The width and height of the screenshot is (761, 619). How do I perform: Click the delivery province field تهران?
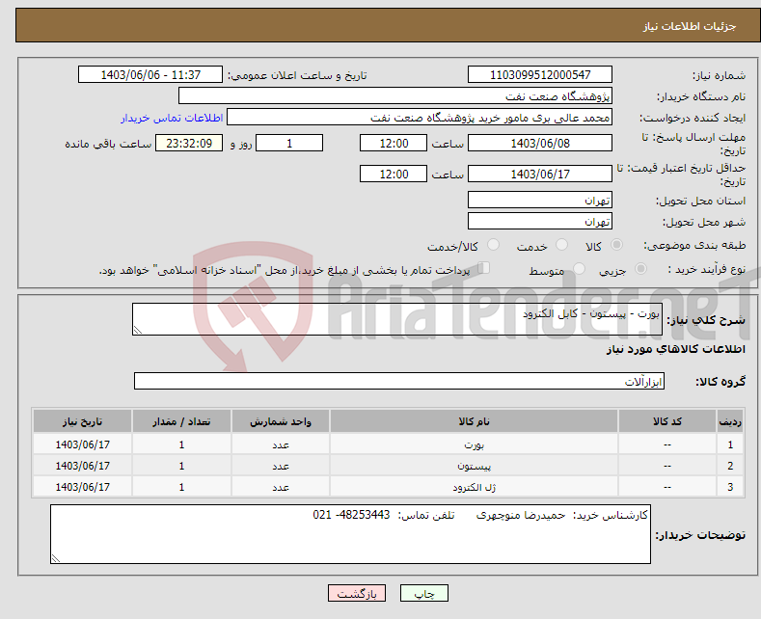pos(540,200)
